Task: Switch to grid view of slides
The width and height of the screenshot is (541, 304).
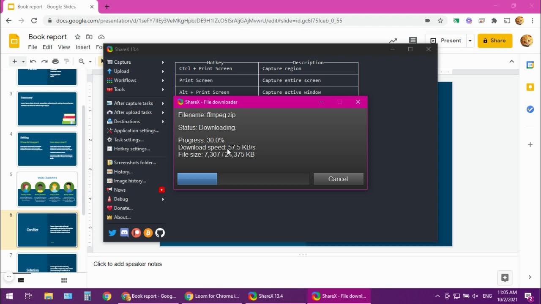Action: coord(64,280)
